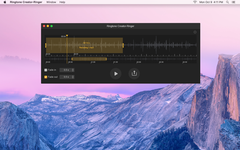Viewport: 240px width, 150px height.
Task: Open the Window menu
Action: coord(51,2)
